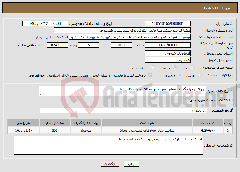Click the تاریخ نیاز column header
This screenshot has height=172, width=240.
(23, 123)
